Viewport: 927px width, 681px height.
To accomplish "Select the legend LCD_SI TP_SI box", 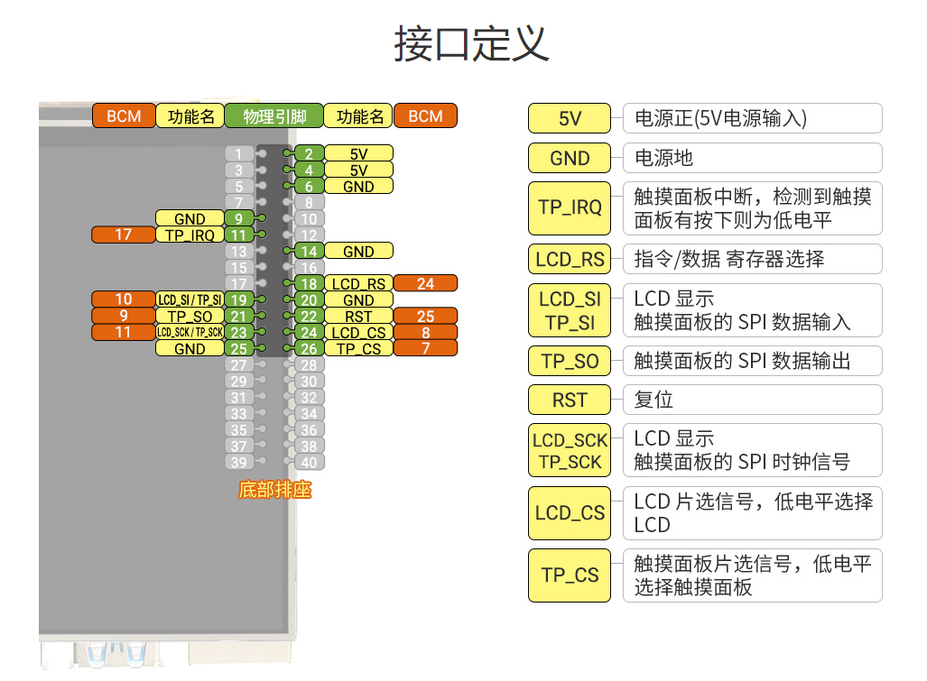I will pos(570,310).
